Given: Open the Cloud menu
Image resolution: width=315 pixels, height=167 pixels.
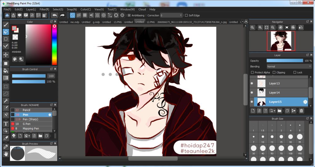Looking at the screenshot, I should (x=142, y=9).
